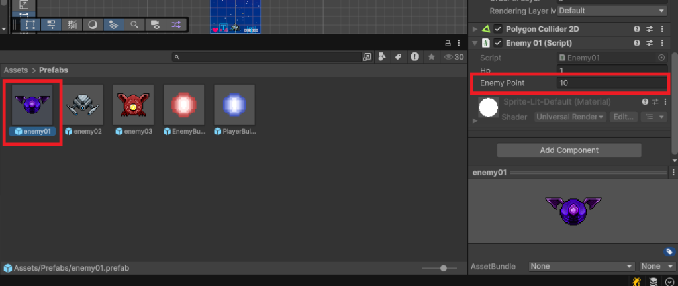Viewport: 678px width, 286px height.
Task: Click the cache server database status icon
Action: 654,281
